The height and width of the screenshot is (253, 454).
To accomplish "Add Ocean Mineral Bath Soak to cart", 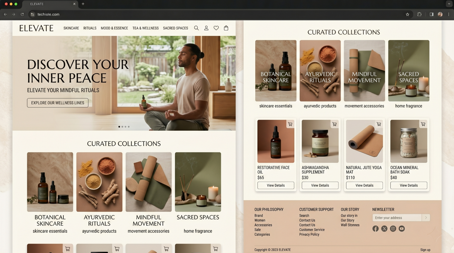I will click(x=423, y=124).
